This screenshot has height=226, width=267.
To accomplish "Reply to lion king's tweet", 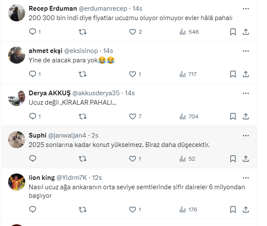I will [x=33, y=209].
